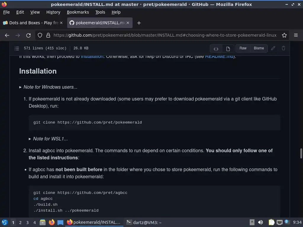Open the removable media eject tray icon
This screenshot has height=227, width=303.
(252, 222)
